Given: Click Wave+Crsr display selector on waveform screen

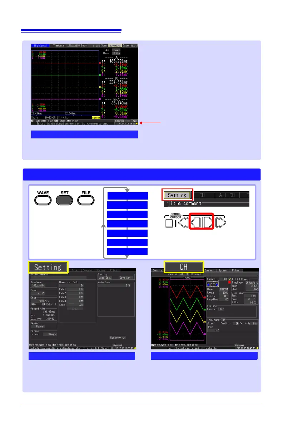Looking at the screenshot, I should [x=115, y=46].
